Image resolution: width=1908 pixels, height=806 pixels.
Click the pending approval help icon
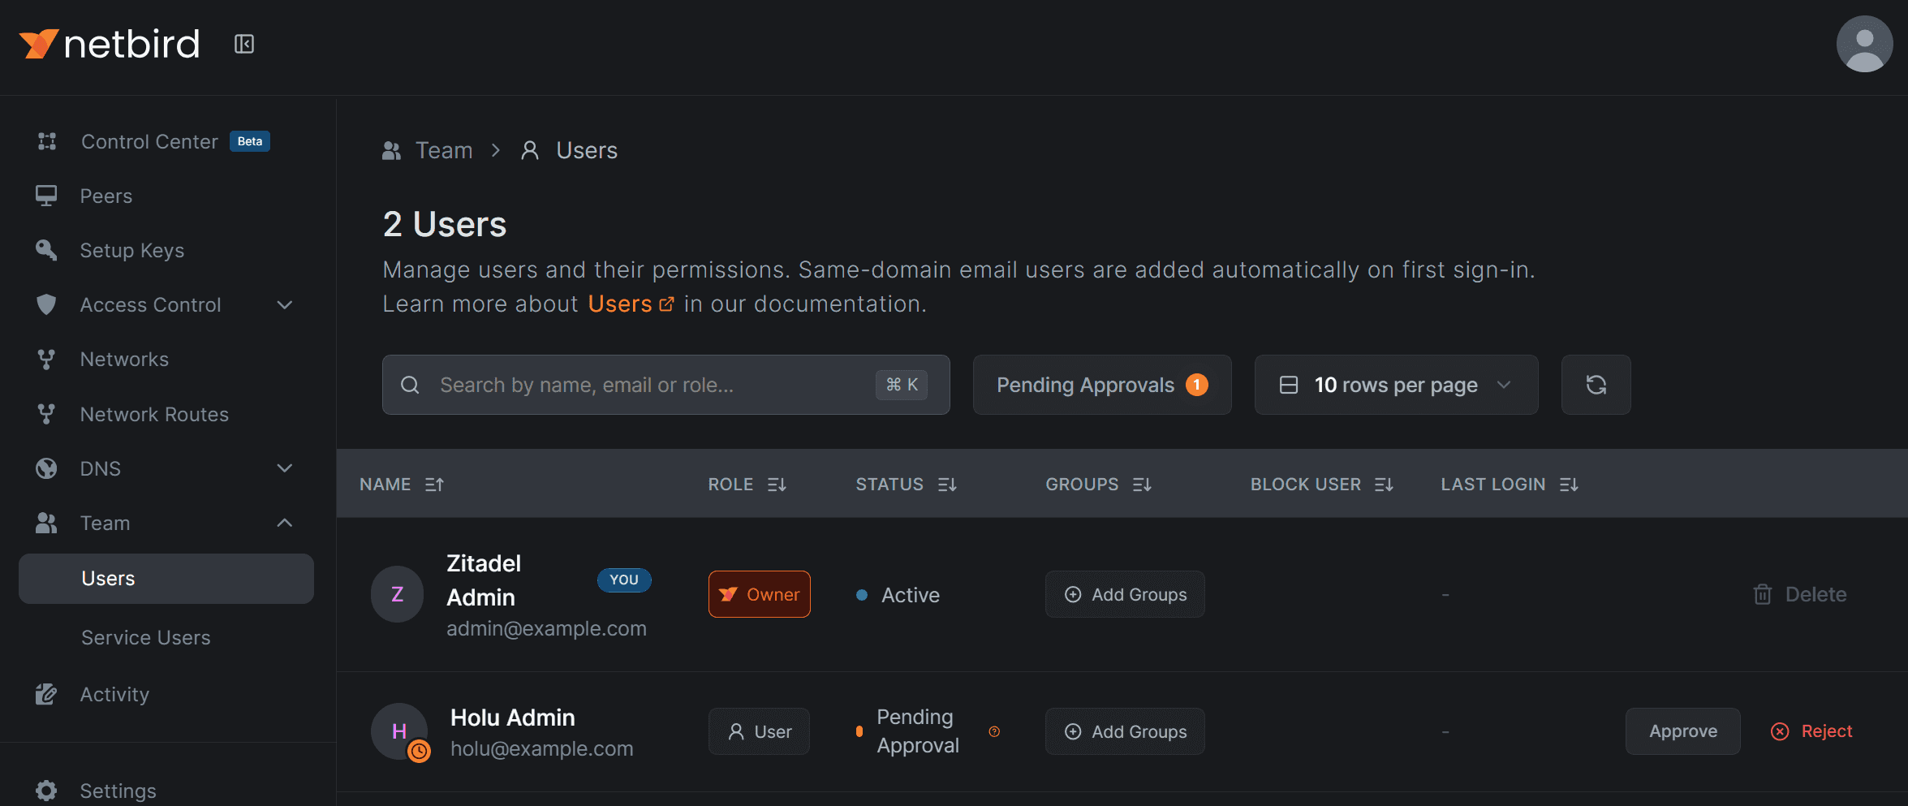(x=994, y=731)
